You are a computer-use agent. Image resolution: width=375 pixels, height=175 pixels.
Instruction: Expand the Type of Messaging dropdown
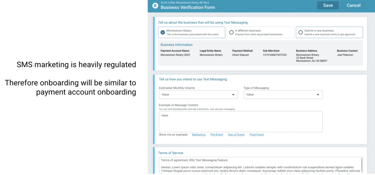point(283,94)
